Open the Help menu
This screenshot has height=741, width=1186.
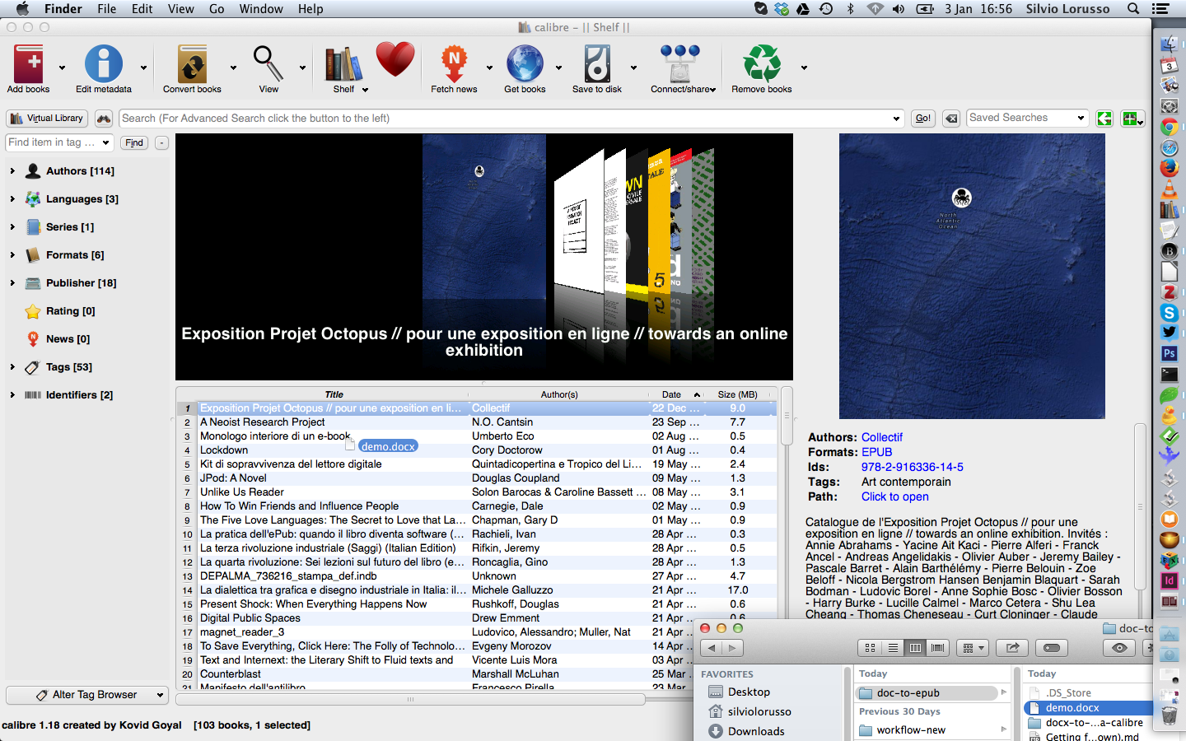pos(311,9)
